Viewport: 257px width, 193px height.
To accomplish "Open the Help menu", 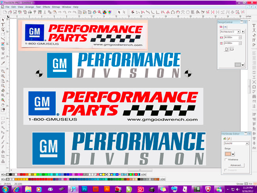I will 76,7.
